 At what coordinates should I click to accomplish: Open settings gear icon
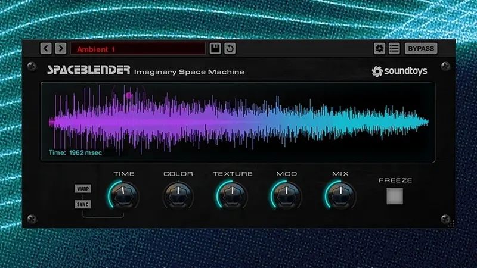click(x=379, y=48)
